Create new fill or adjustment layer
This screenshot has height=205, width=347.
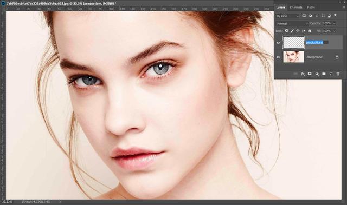click(317, 74)
